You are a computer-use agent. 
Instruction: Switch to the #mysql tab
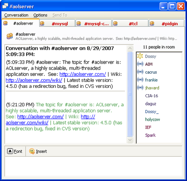coord(57,23)
